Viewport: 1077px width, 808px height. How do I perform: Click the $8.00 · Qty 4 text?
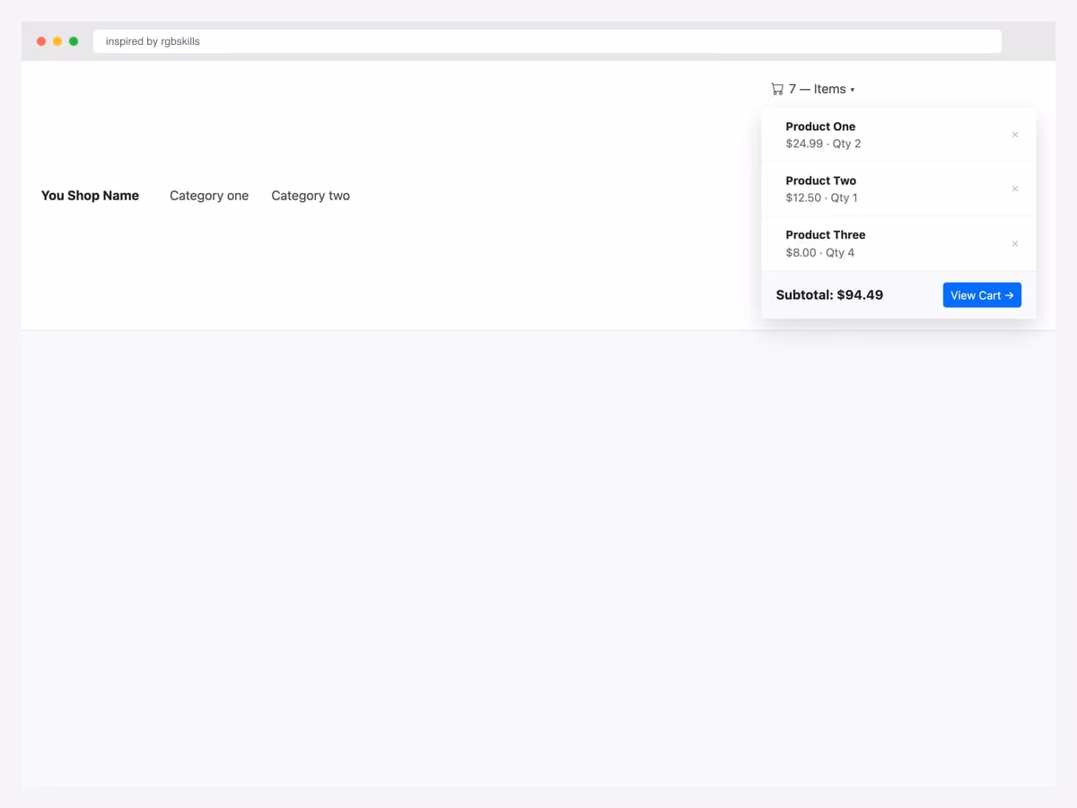(x=819, y=252)
